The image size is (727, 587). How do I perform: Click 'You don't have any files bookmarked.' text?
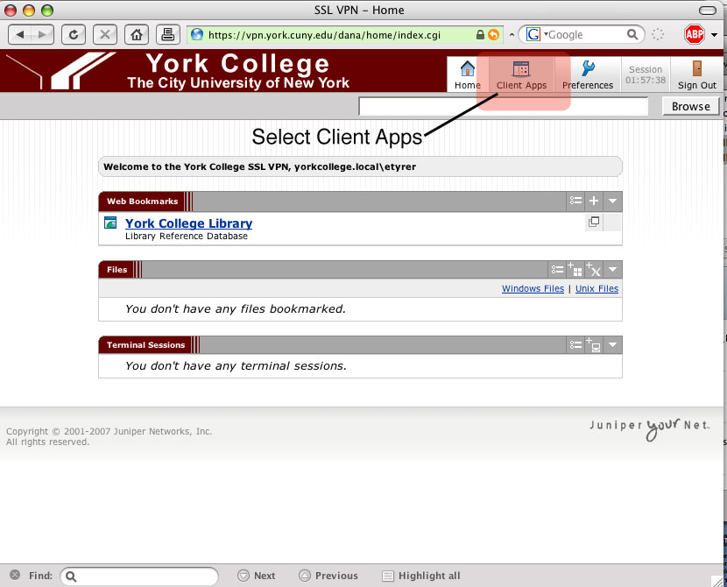click(236, 308)
